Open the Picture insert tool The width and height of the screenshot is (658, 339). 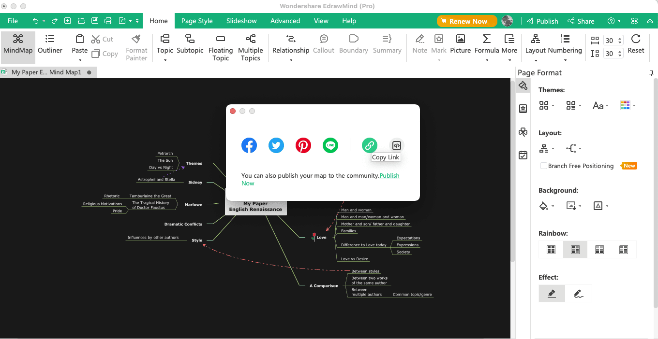461,44
